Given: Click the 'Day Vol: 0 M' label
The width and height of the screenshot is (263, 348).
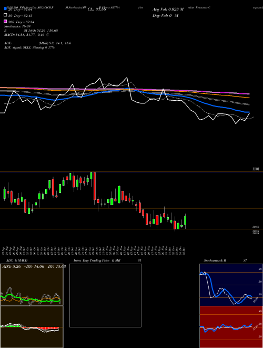Looking at the screenshot, I should pos(165,15).
